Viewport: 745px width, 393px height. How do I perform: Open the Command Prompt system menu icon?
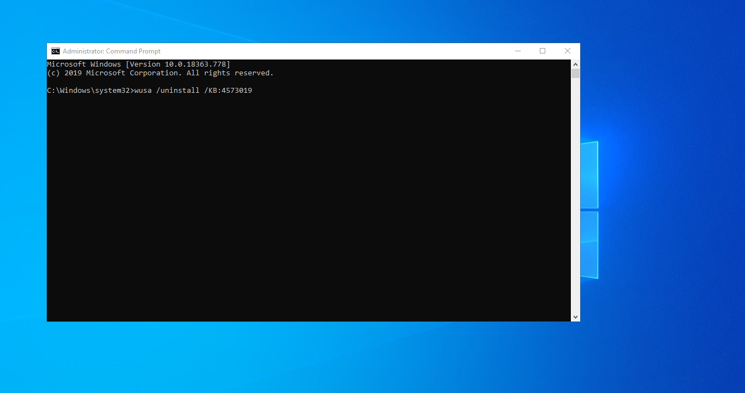55,51
